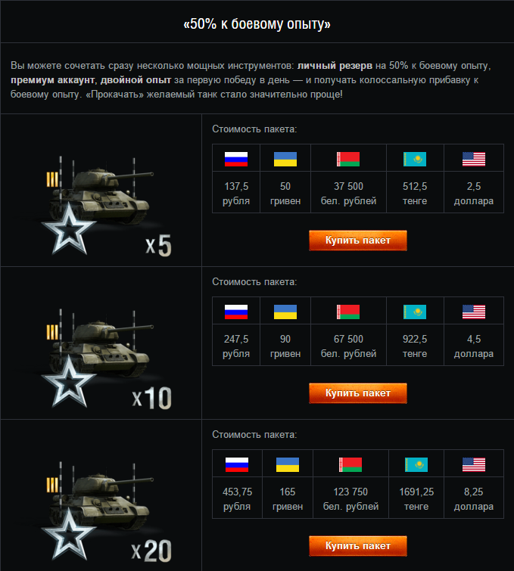
Task: Click the 165 гривен price cell
Action: click(x=288, y=499)
